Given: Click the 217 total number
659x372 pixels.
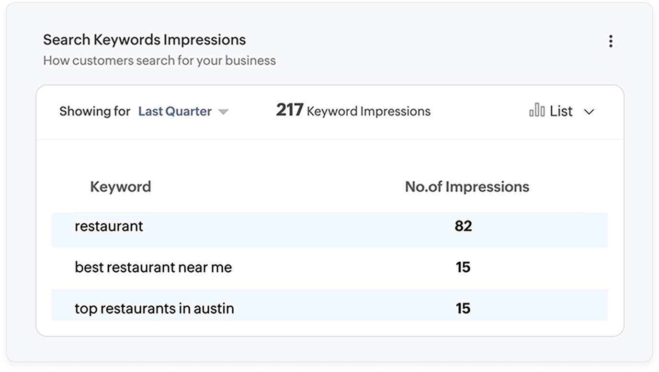Looking at the screenshot, I should point(289,110).
